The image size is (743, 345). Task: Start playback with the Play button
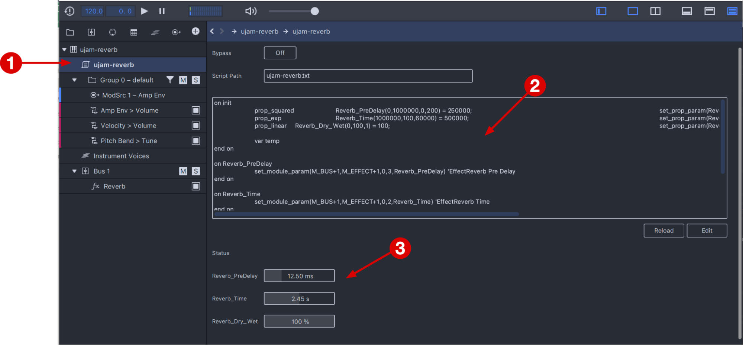tap(145, 11)
